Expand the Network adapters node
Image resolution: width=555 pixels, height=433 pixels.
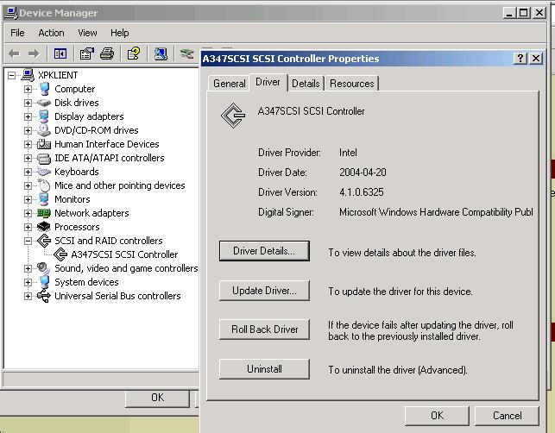28,213
